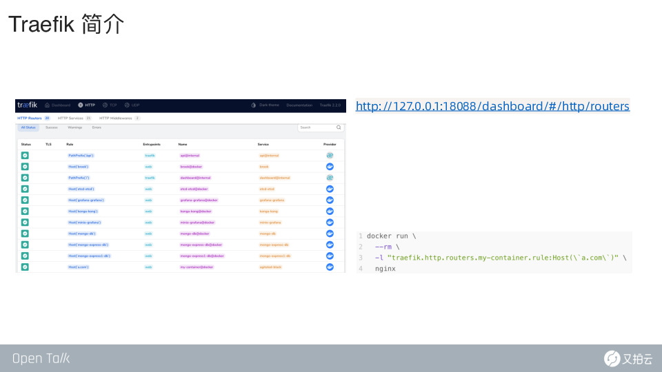Click Docker provider icon in brook@docker row
This screenshot has width=662, height=372.
pyautogui.click(x=330, y=167)
